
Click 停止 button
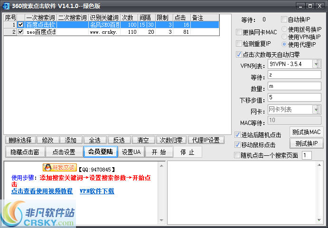pyautogui.click(x=187, y=152)
